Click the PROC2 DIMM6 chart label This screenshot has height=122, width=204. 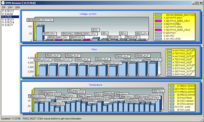pos(53,94)
